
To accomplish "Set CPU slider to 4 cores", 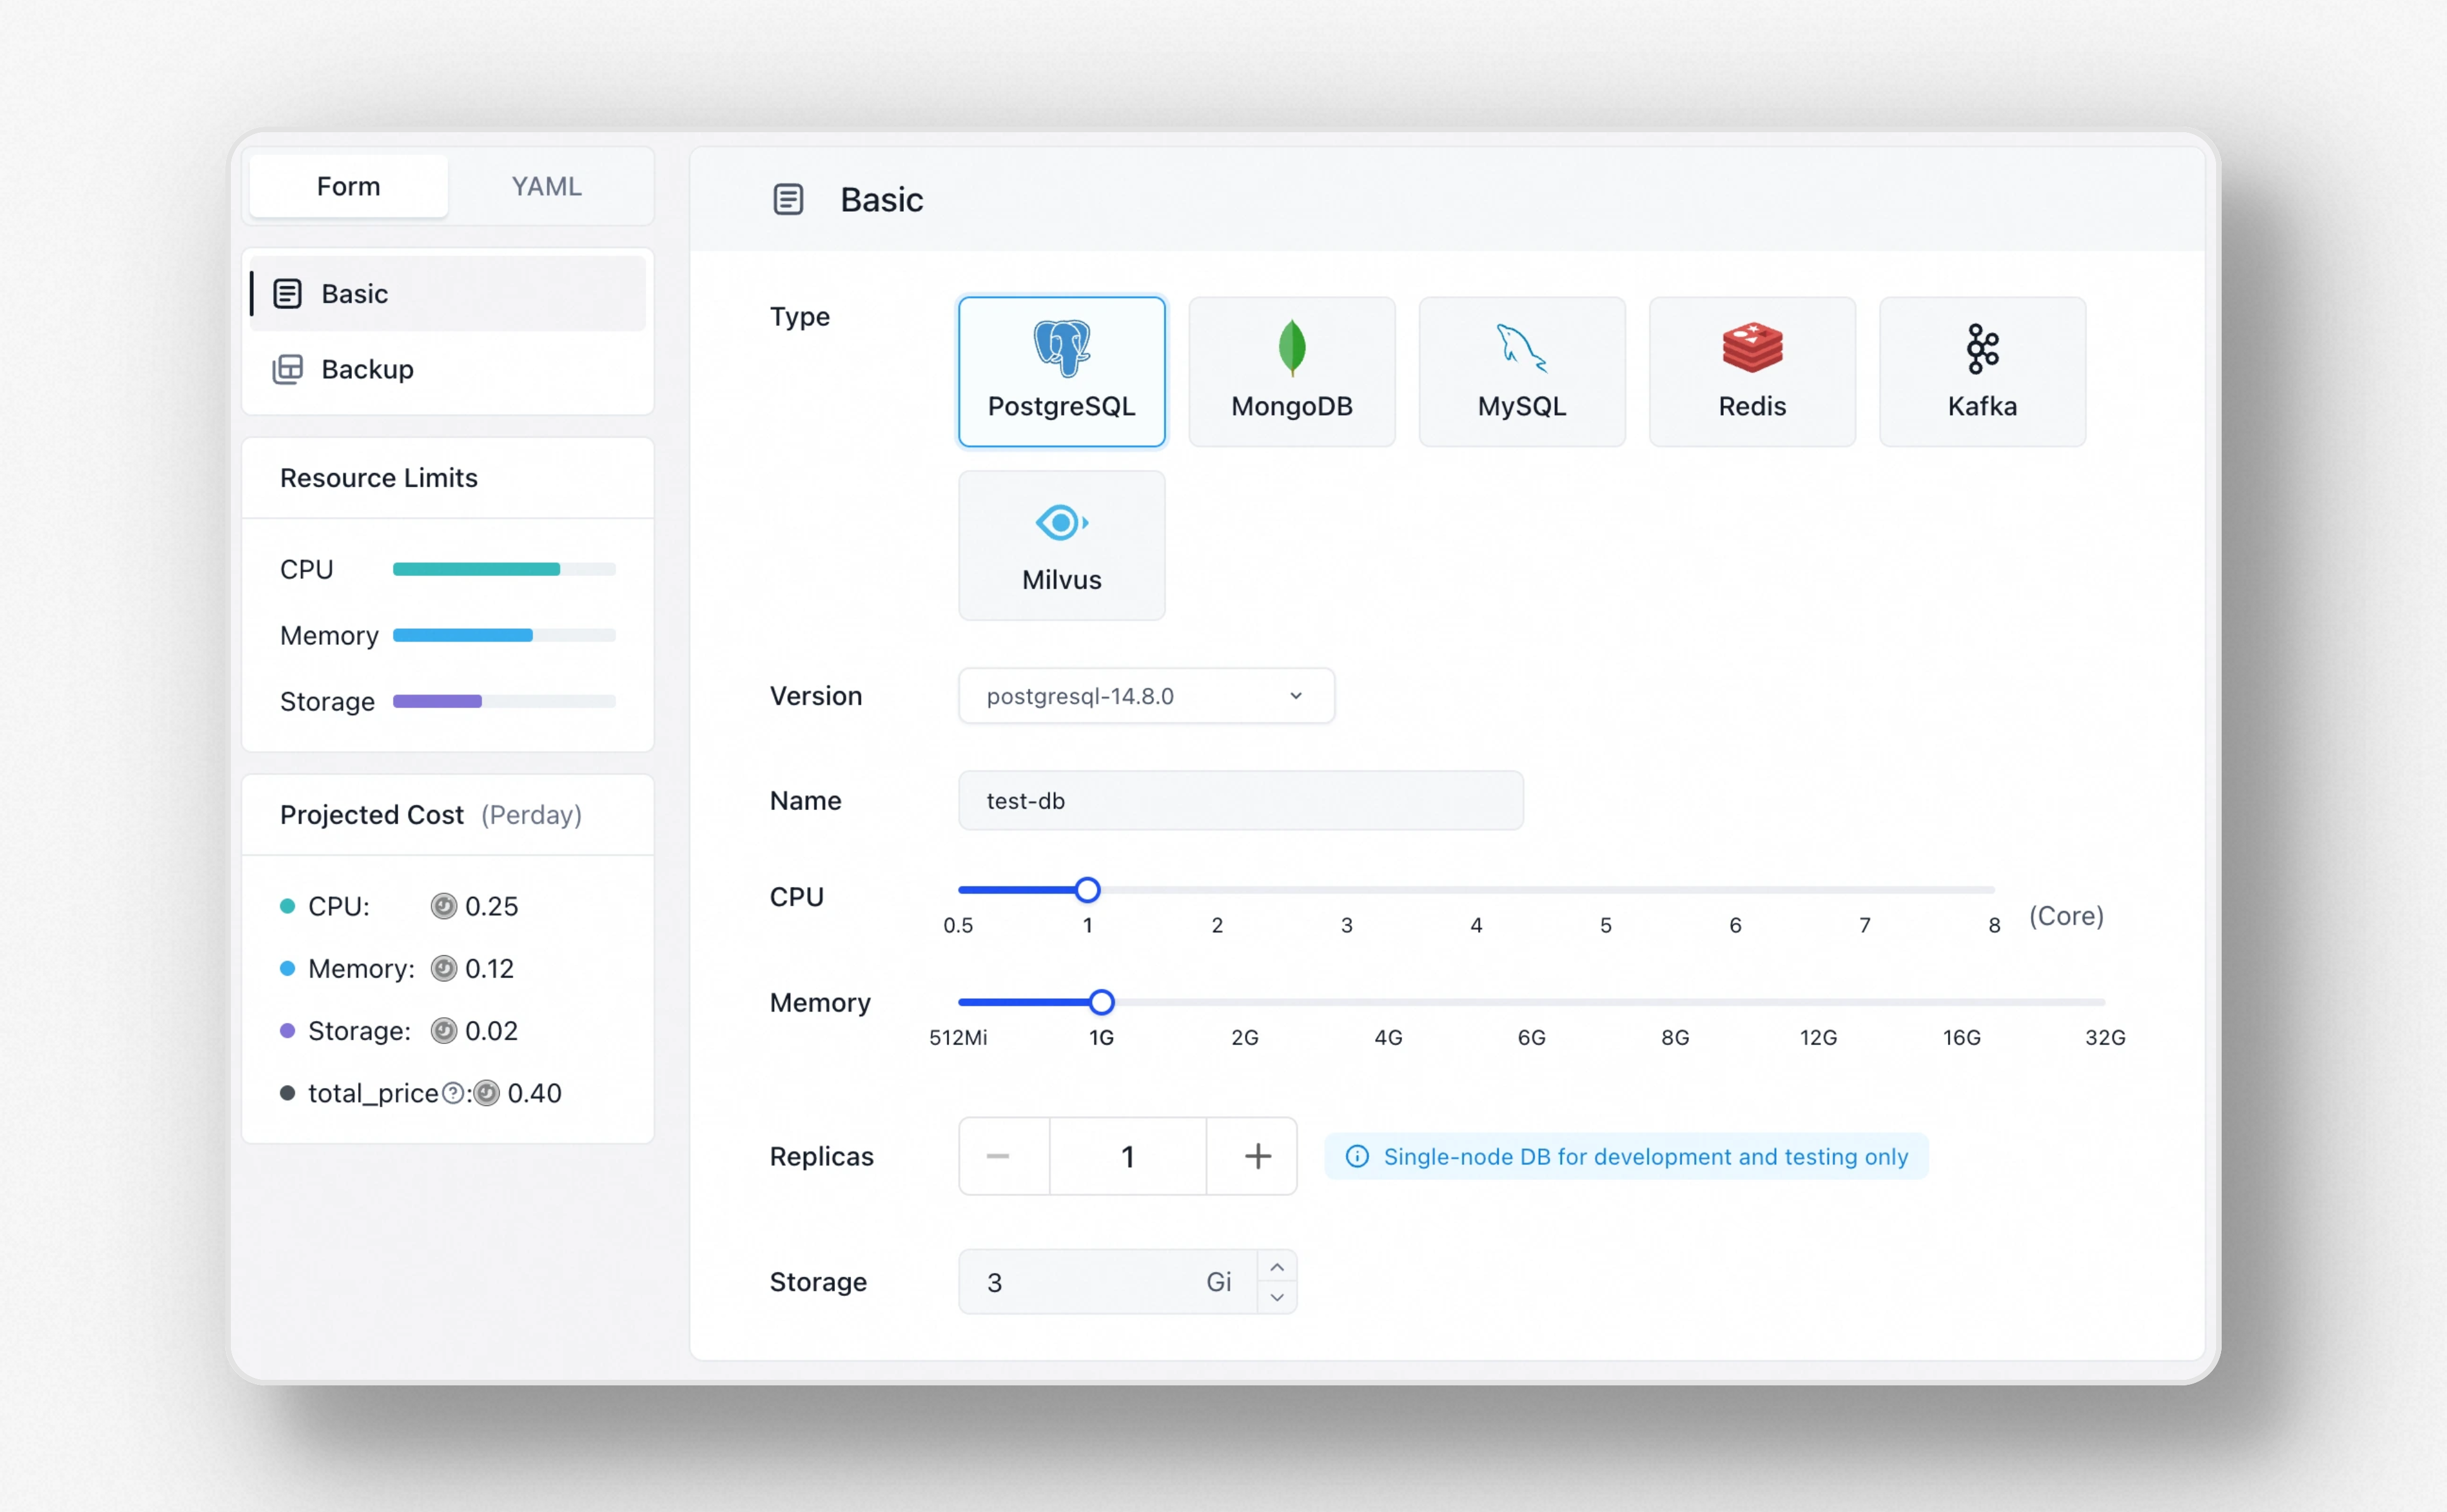I will [1476, 890].
